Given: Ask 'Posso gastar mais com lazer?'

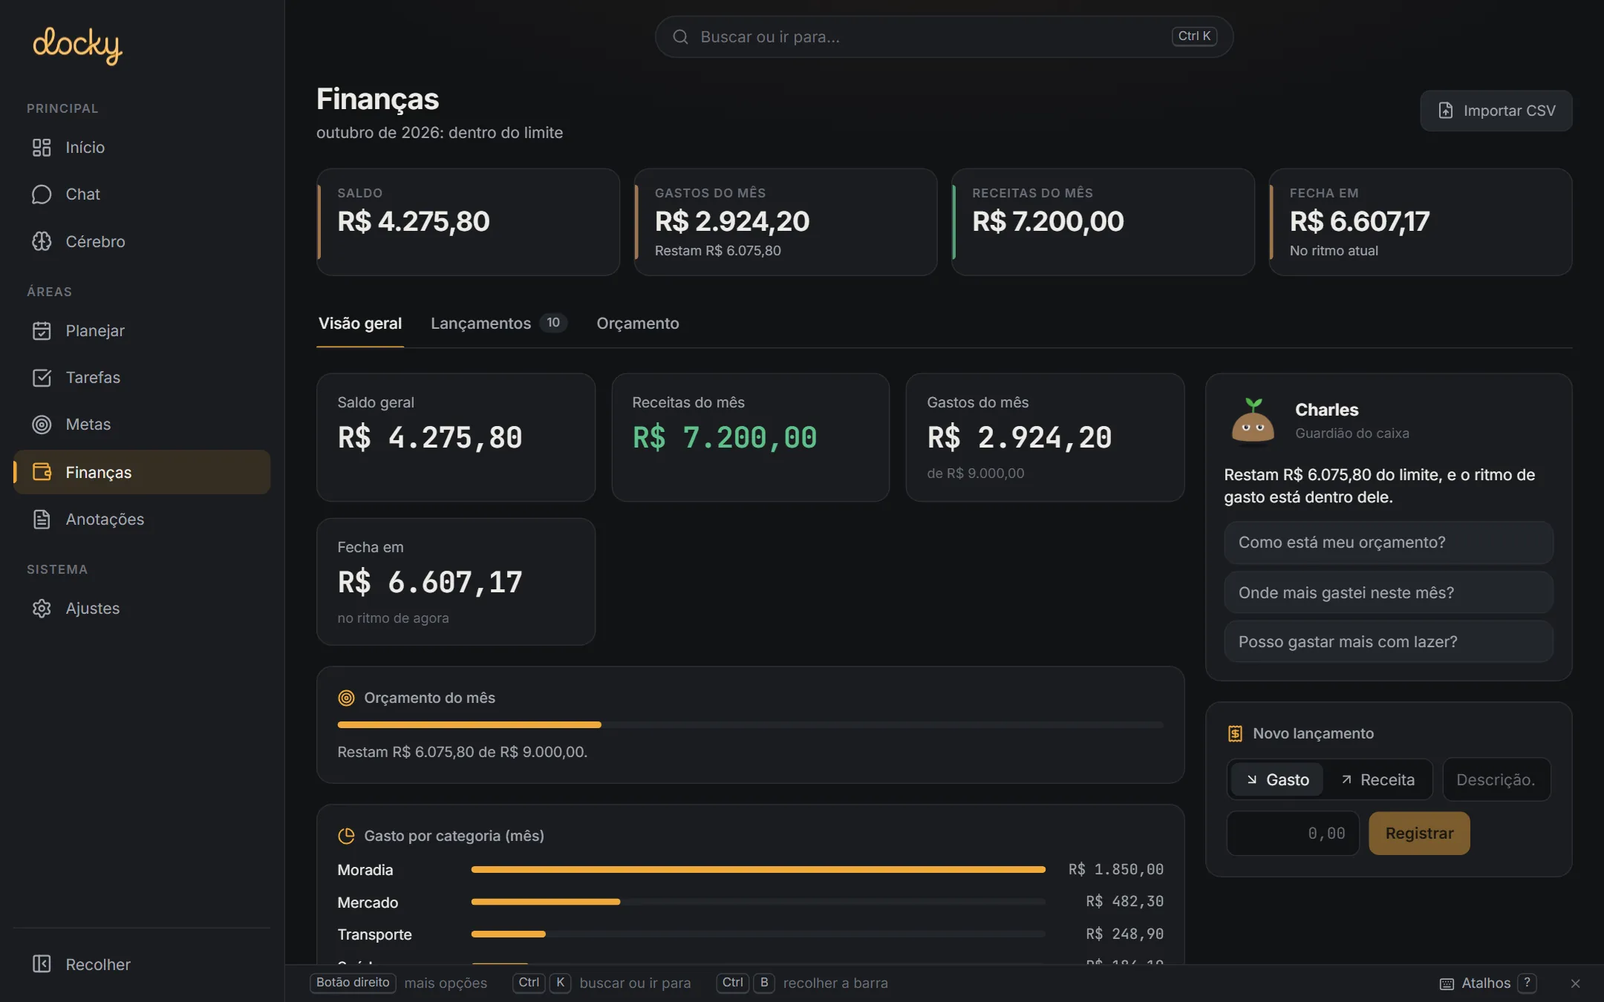Looking at the screenshot, I should 1389,642.
